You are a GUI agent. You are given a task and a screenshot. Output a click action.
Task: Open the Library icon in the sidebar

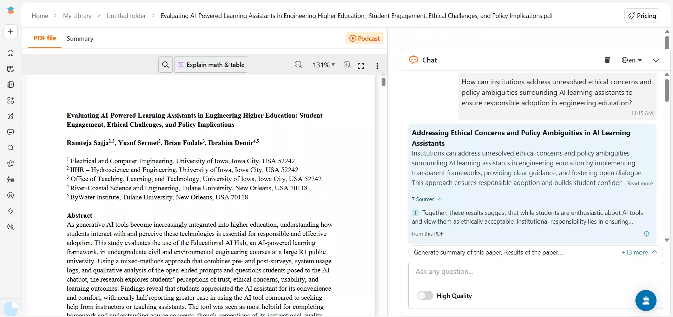[11, 69]
